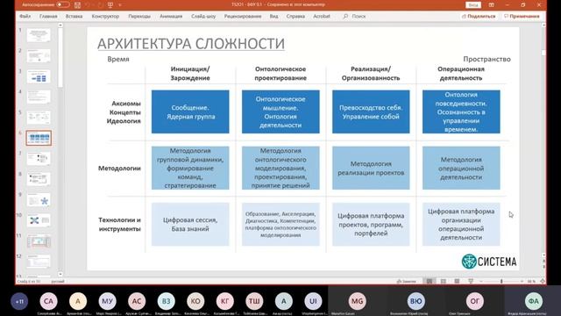Switch to Normal view icon in status bar
The width and height of the screenshot is (561, 316).
(430, 282)
